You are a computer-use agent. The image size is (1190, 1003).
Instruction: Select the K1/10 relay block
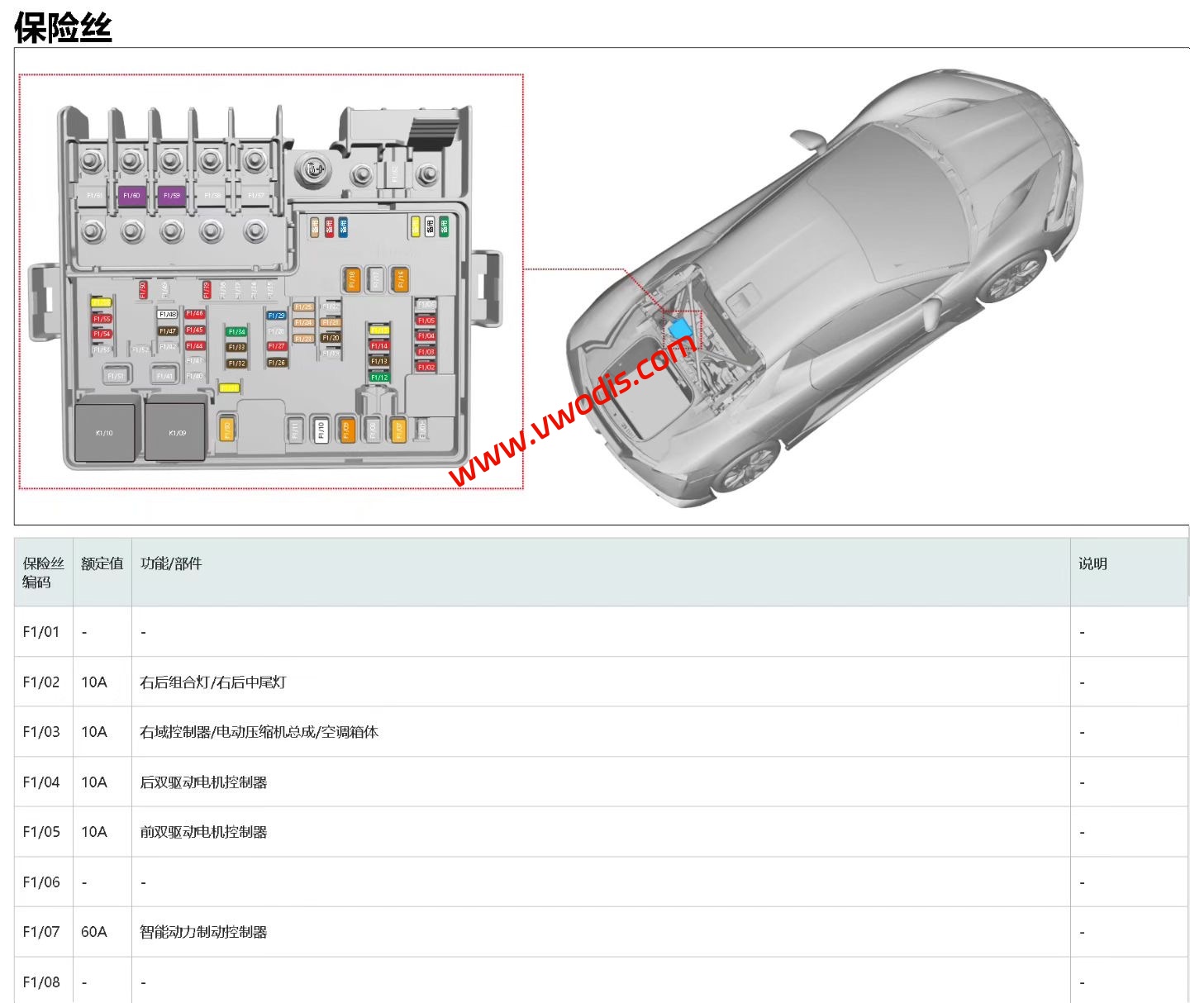click(105, 432)
